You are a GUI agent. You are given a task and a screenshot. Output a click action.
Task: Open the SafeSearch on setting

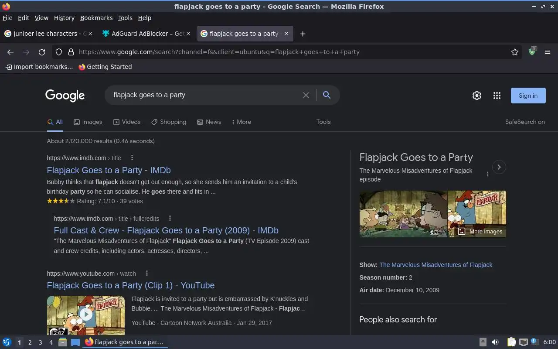(x=525, y=122)
